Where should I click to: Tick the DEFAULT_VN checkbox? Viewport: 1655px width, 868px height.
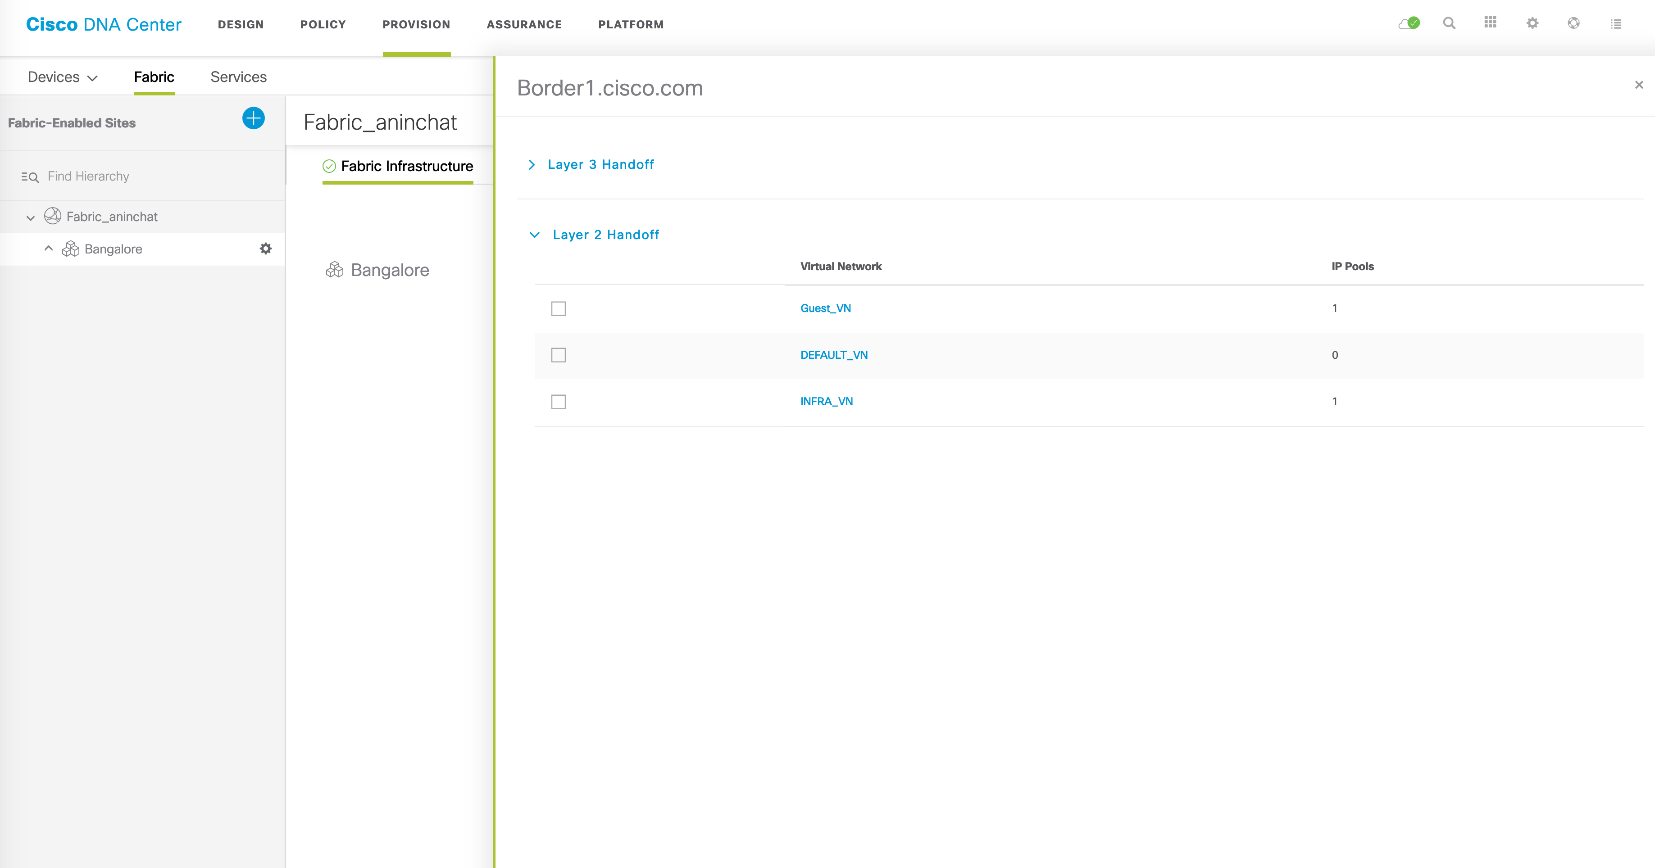click(x=558, y=355)
